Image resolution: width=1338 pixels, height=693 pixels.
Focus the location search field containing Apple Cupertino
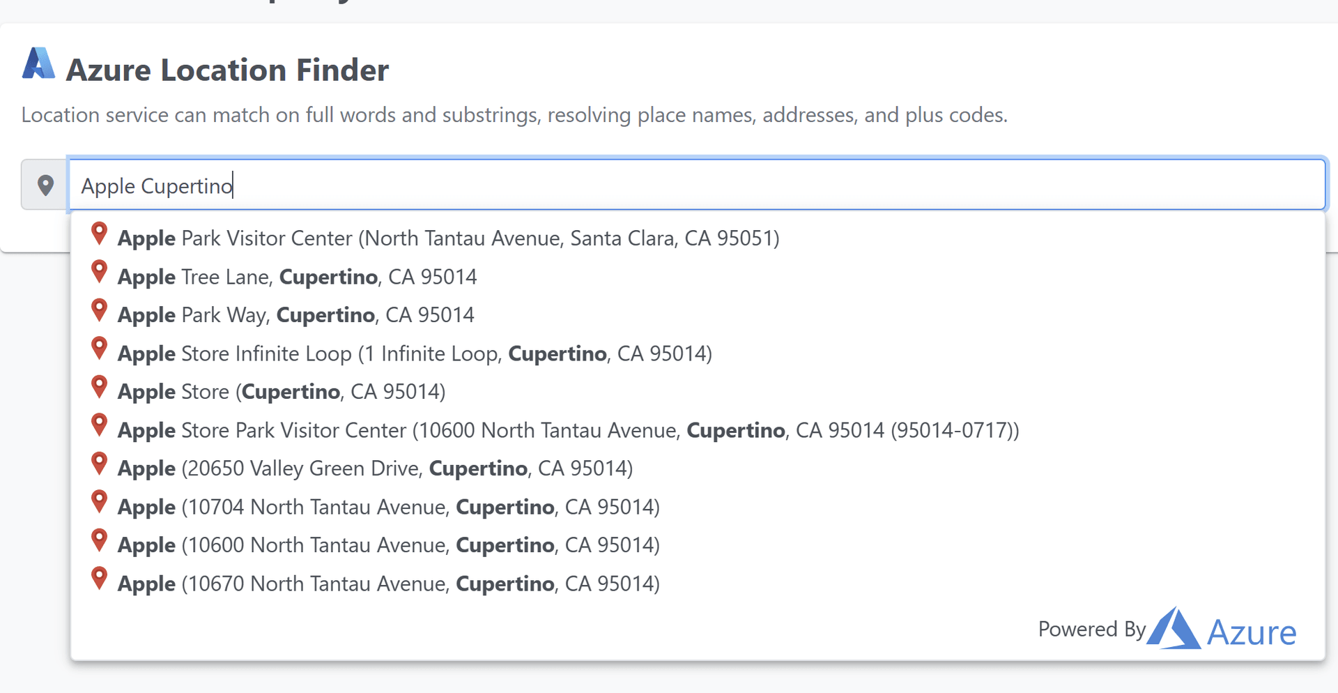click(697, 185)
